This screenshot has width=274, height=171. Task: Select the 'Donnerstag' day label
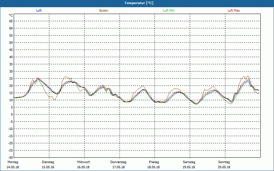click(x=118, y=162)
